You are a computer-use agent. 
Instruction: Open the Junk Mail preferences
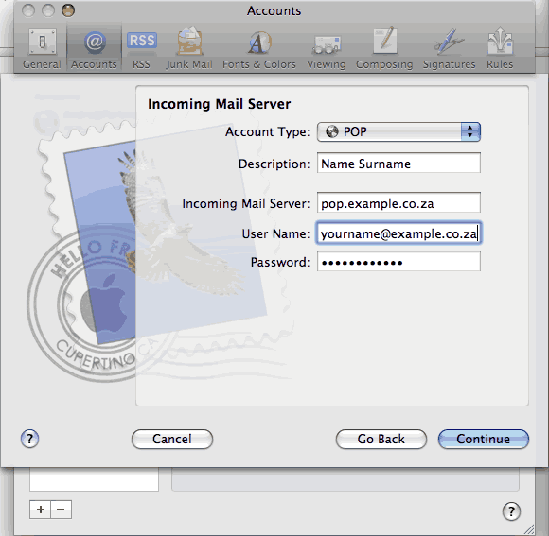(189, 48)
